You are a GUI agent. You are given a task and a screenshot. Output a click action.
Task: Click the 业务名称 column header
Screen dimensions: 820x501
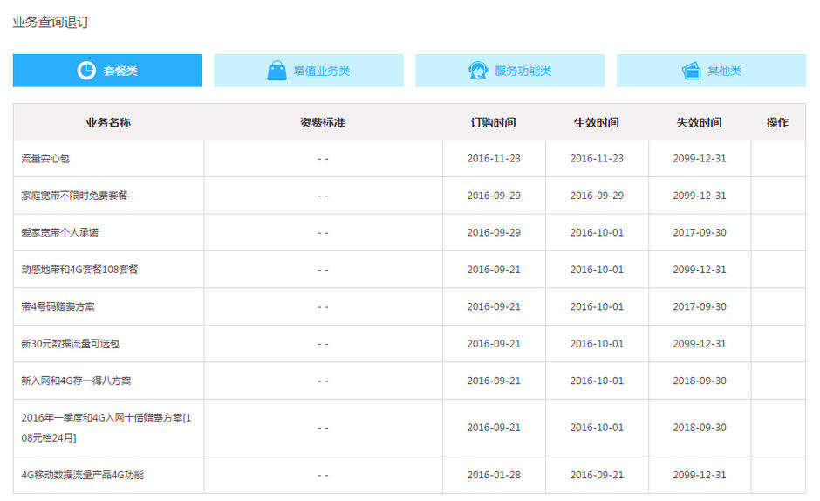108,122
